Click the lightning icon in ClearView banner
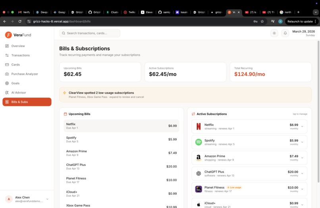Image resolution: width=320 pixels, height=208 pixels. tap(64, 93)
